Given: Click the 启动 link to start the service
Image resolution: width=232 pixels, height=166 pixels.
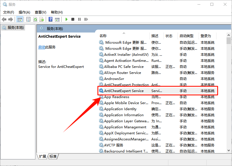Looking at the screenshot, I should point(42,47).
